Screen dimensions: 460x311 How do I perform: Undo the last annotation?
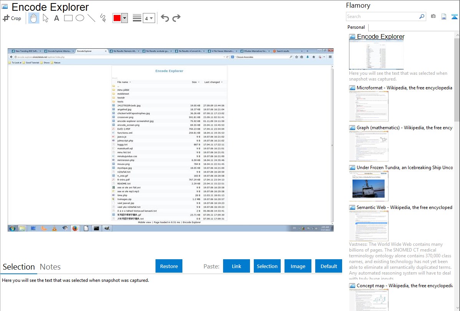165,18
